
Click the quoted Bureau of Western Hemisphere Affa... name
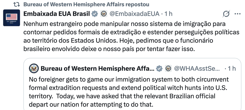[97, 68]
